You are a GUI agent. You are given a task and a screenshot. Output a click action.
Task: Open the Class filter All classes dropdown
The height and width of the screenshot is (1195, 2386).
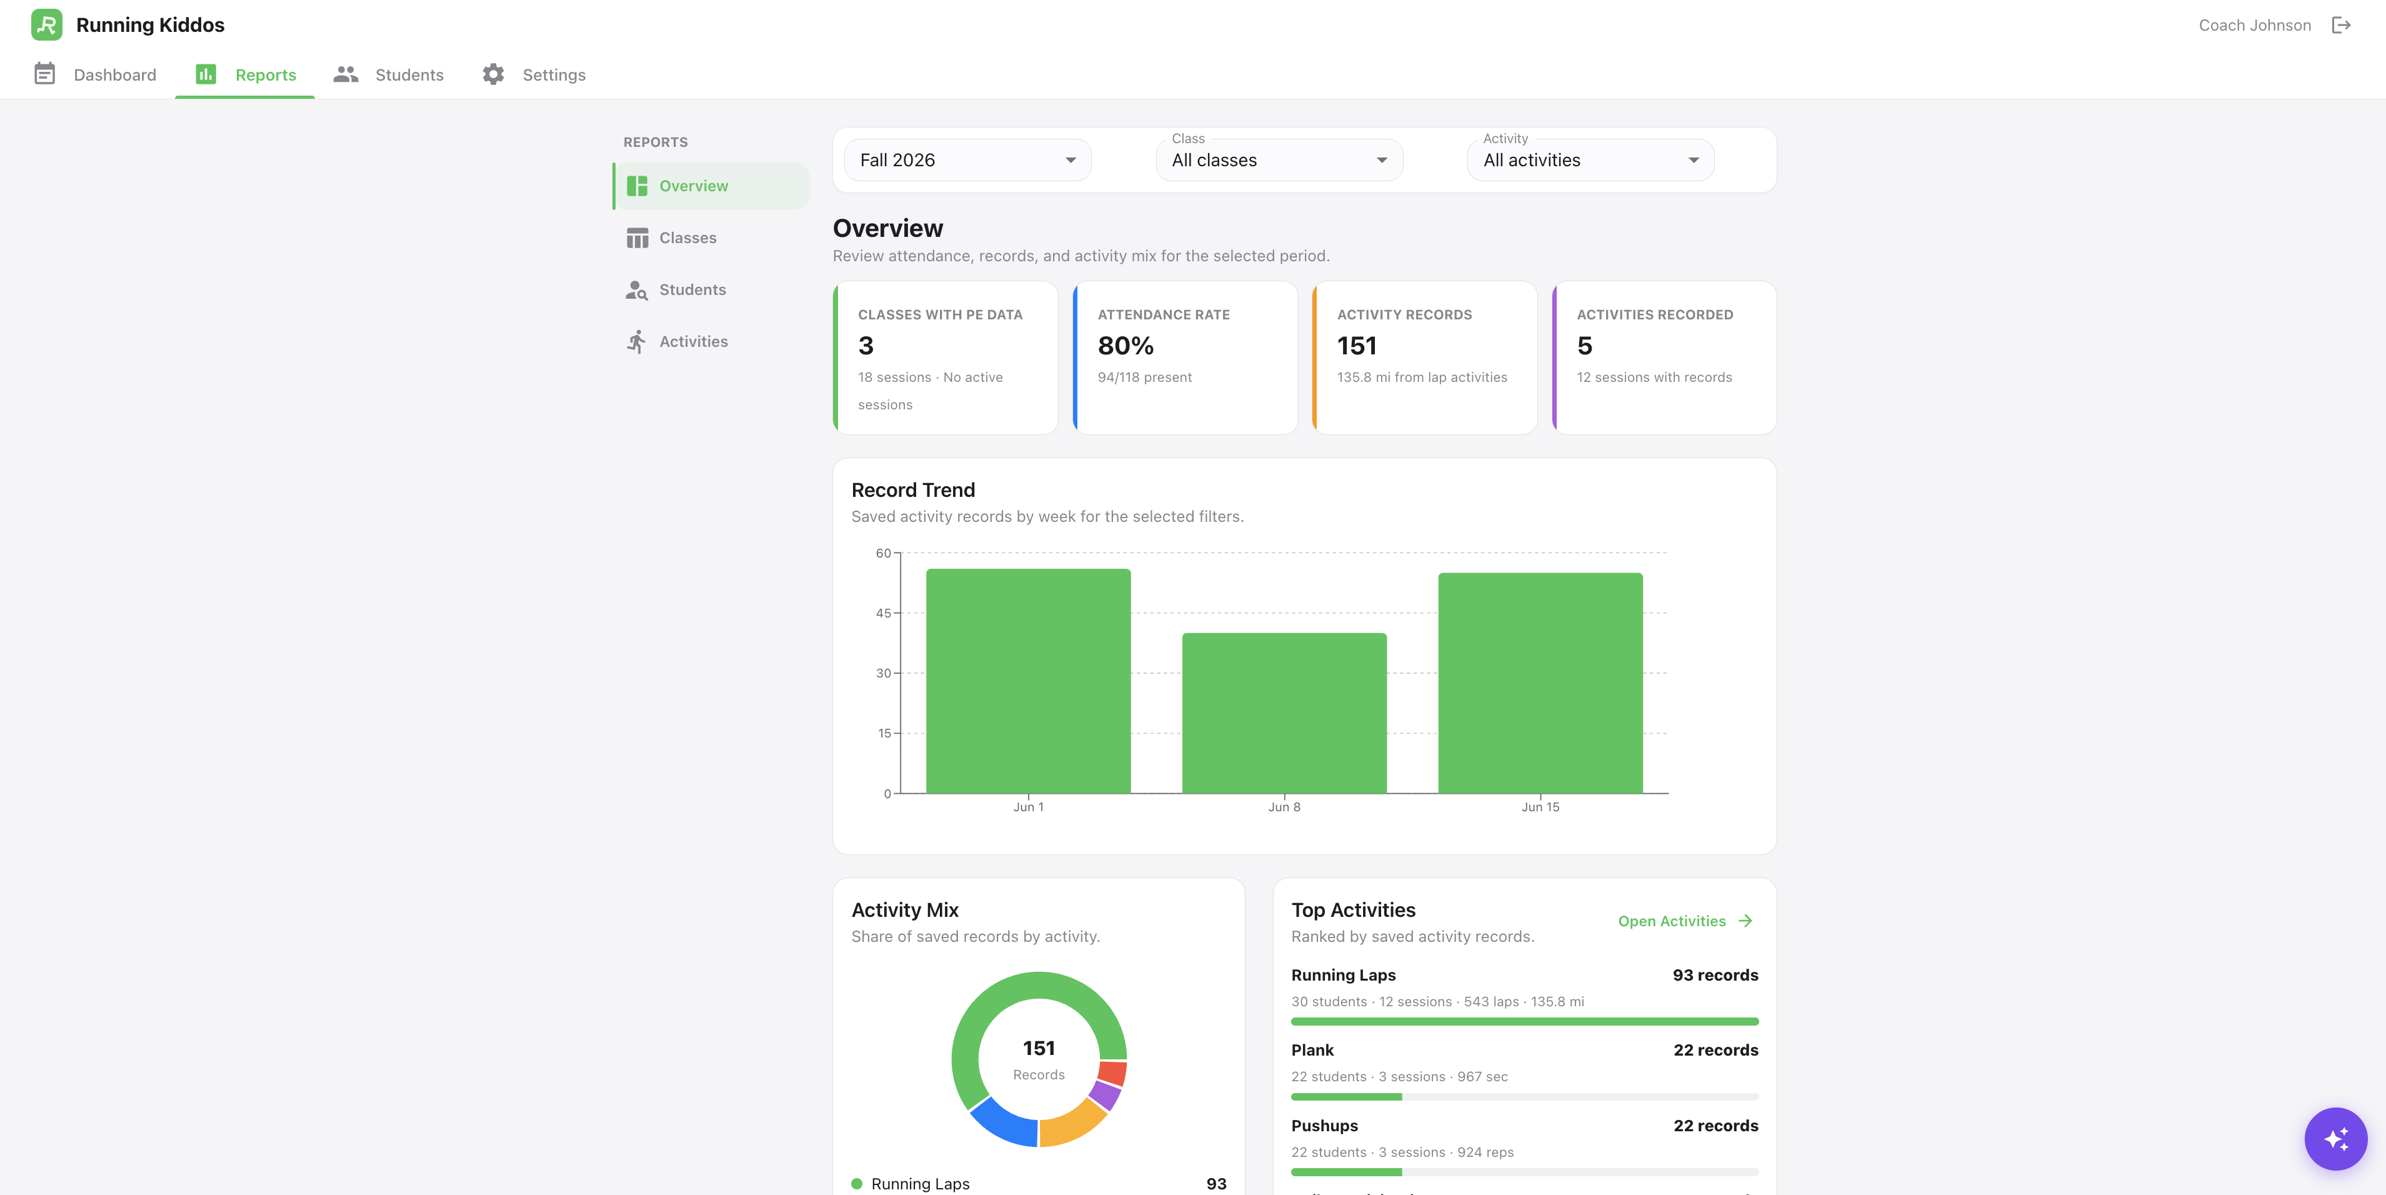(1278, 160)
